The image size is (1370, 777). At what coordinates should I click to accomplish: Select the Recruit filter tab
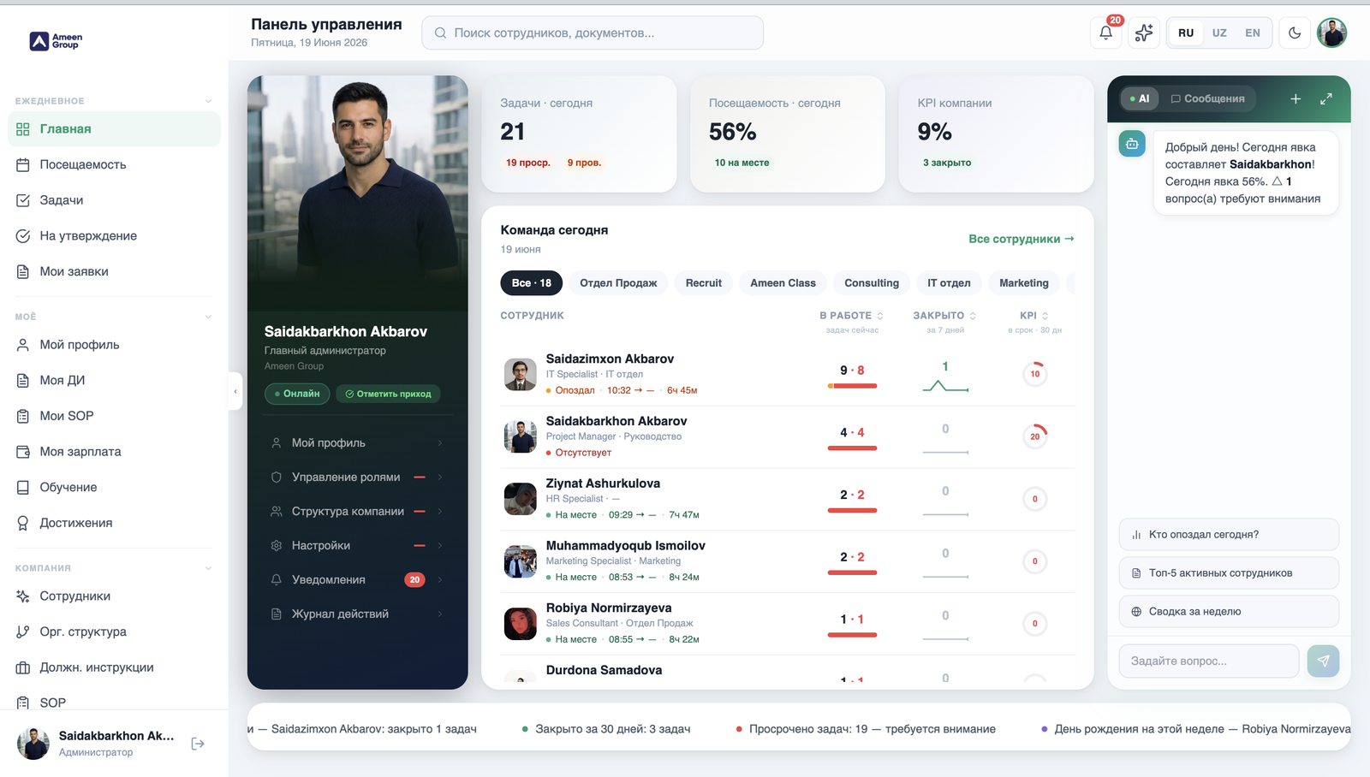tap(704, 283)
